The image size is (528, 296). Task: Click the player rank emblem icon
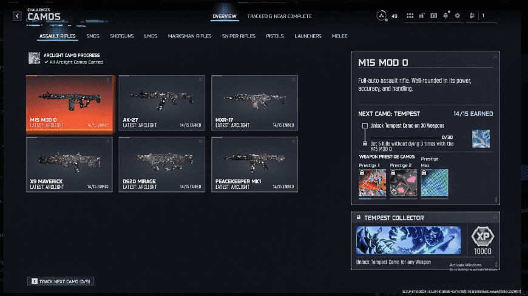pos(382,16)
